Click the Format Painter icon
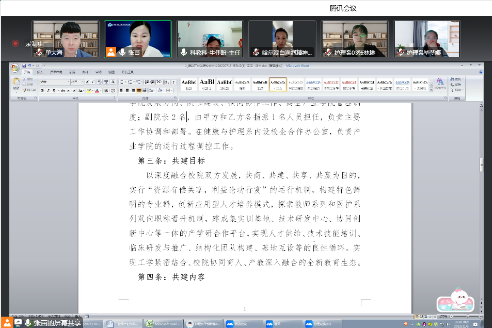The image size is (492, 328). [x=29, y=90]
